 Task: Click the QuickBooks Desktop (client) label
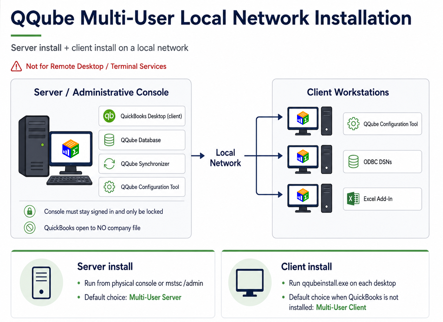151,116
